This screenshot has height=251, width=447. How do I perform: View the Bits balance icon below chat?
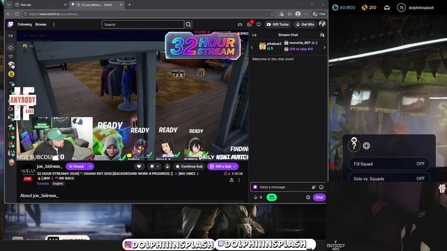256,197
